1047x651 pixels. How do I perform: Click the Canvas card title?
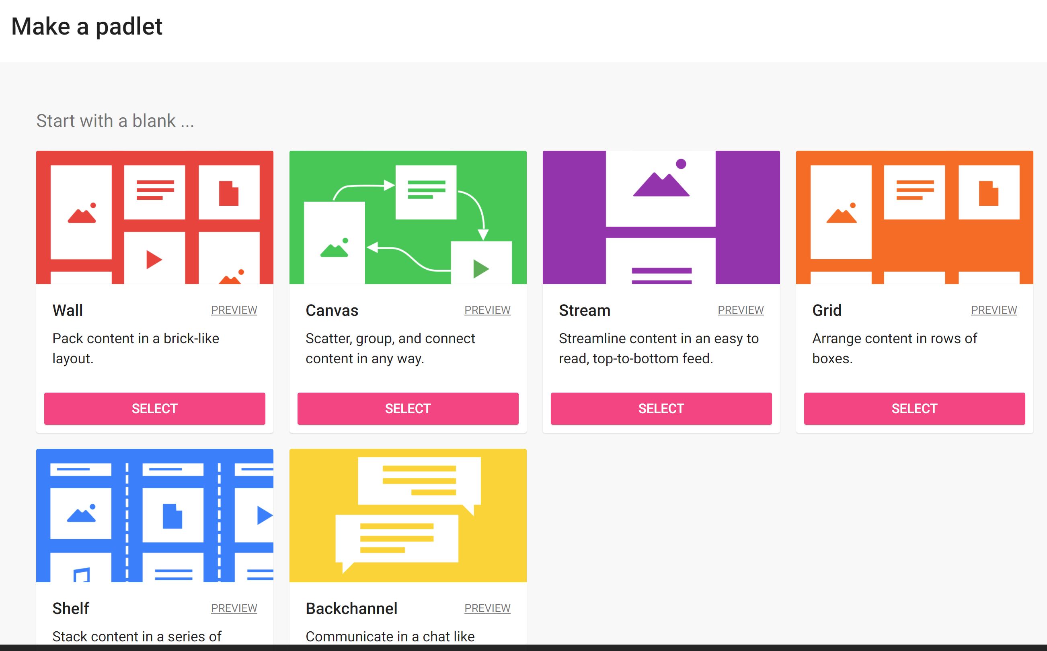pos(332,310)
